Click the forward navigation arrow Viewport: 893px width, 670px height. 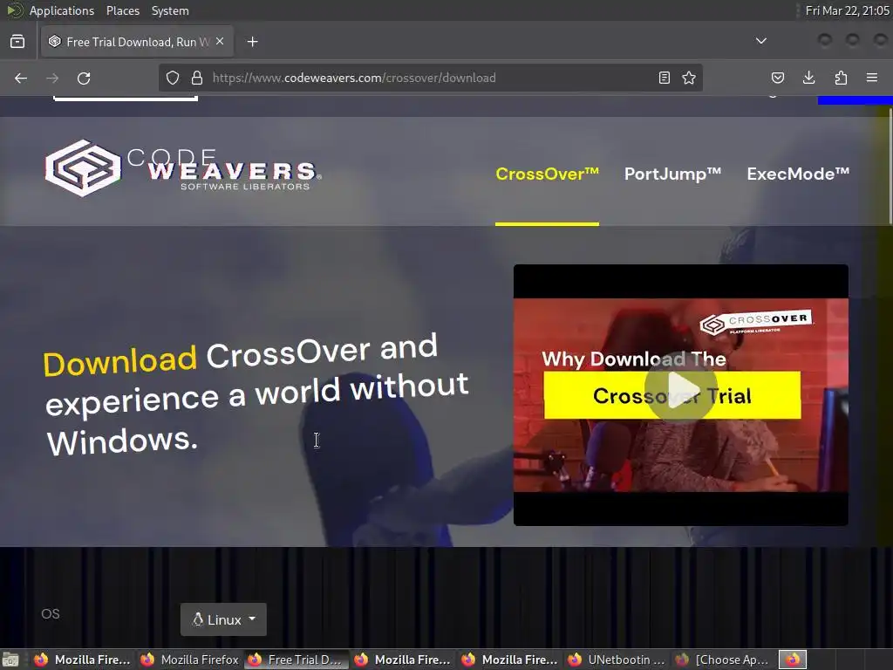coord(52,78)
